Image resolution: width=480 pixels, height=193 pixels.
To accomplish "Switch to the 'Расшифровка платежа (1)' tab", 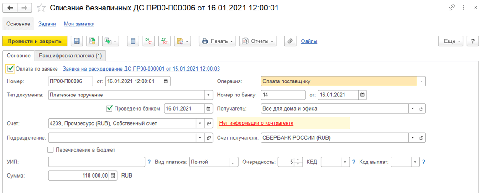I will (x=71, y=56).
